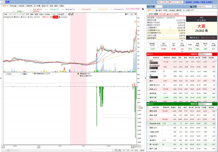Click help icon next to 1日籌碼集中 張
The height and width of the screenshot is (152, 218).
tap(170, 28)
